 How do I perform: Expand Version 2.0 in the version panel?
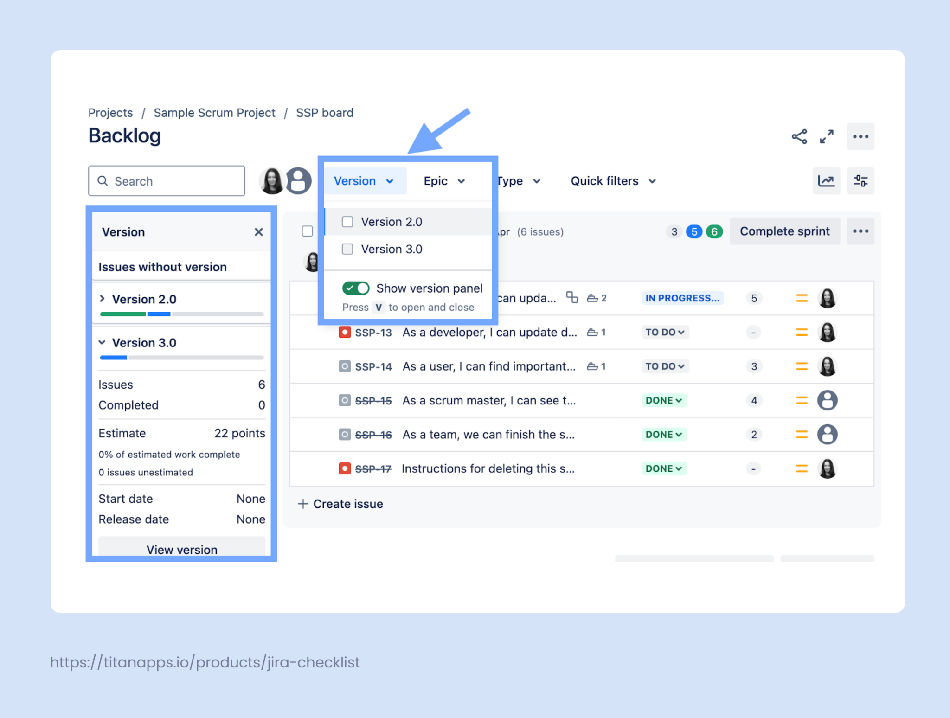coord(103,299)
